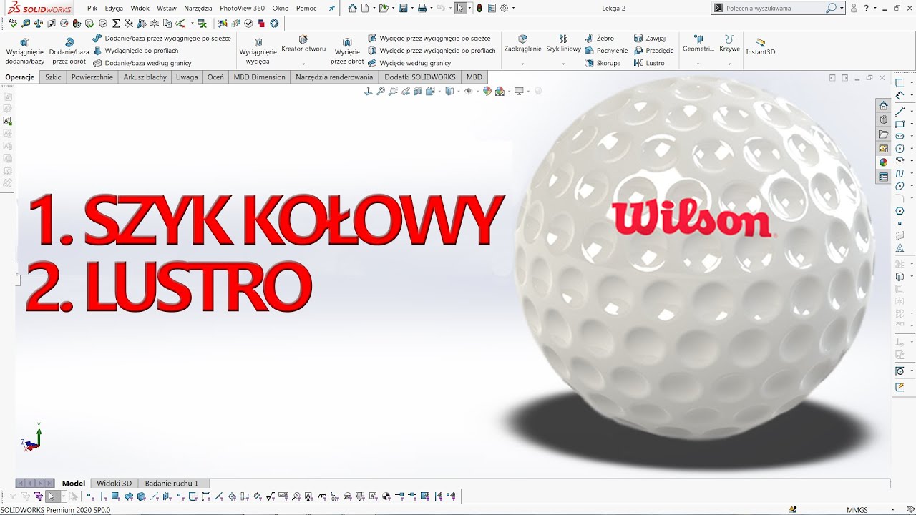This screenshot has height=515, width=916.
Task: Click the spell check Abc icon
Action: (x=13, y=24)
